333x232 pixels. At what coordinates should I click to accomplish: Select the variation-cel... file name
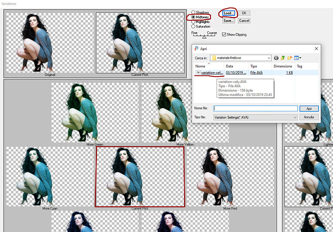pyautogui.click(x=212, y=72)
